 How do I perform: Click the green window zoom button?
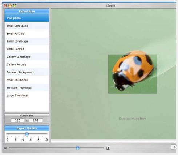[x=15, y=5]
